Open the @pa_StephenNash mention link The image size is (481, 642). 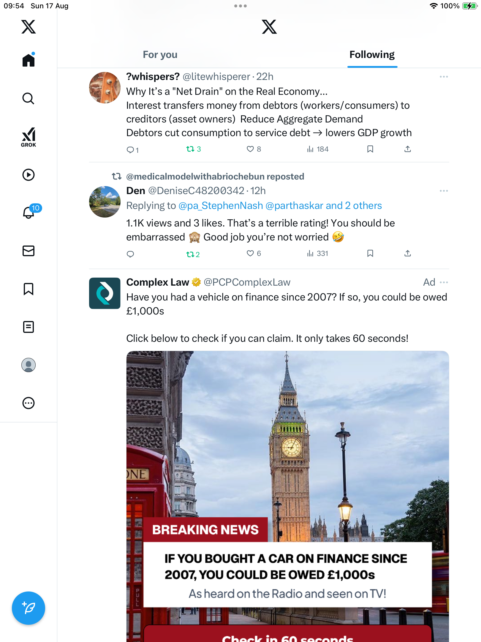221,206
